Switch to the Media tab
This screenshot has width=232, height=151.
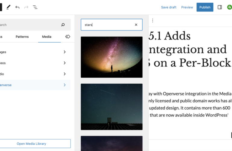47,37
